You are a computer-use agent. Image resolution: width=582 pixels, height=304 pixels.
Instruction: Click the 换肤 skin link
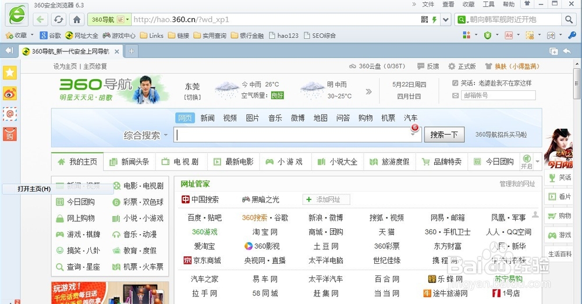512,66
